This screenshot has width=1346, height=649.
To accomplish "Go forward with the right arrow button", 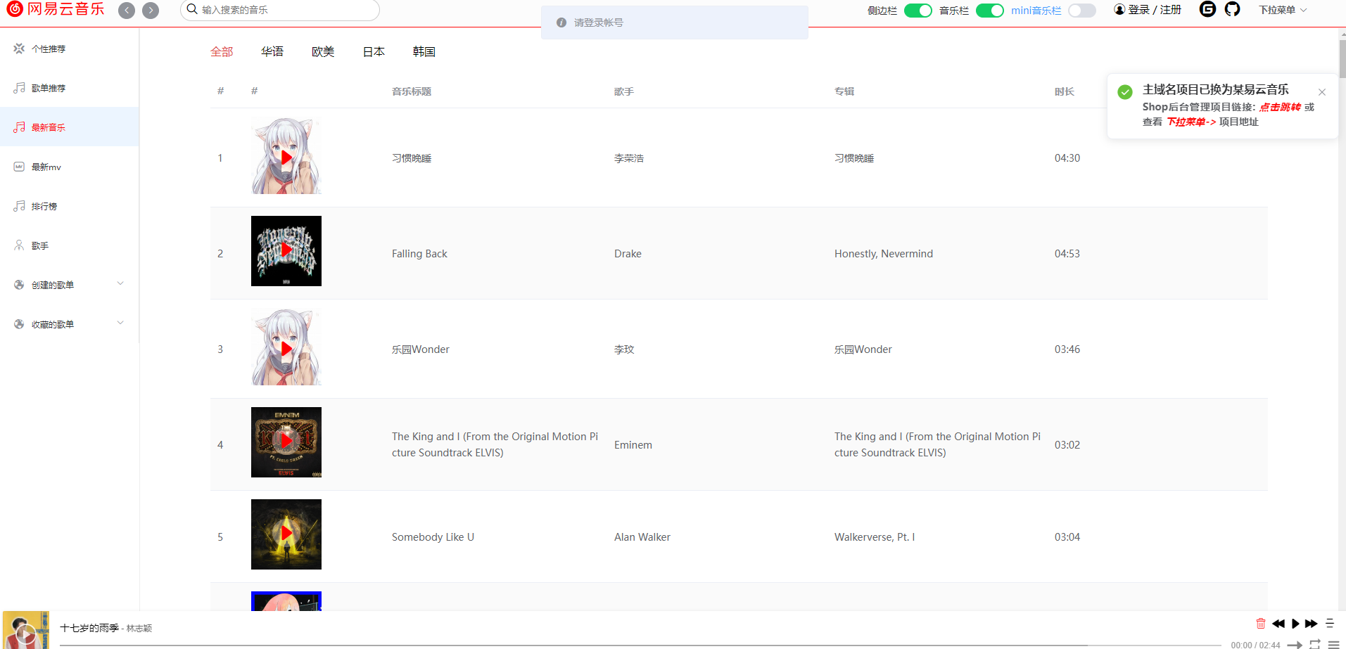I will pyautogui.click(x=151, y=11).
